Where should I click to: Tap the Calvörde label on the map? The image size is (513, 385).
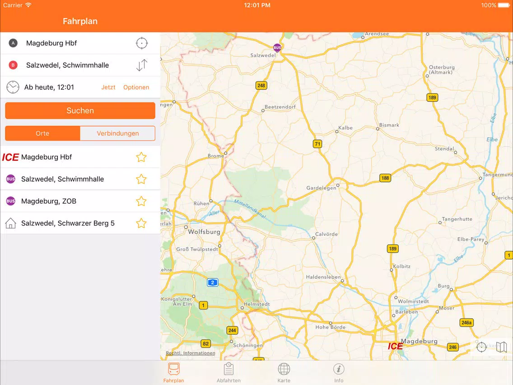(x=326, y=234)
